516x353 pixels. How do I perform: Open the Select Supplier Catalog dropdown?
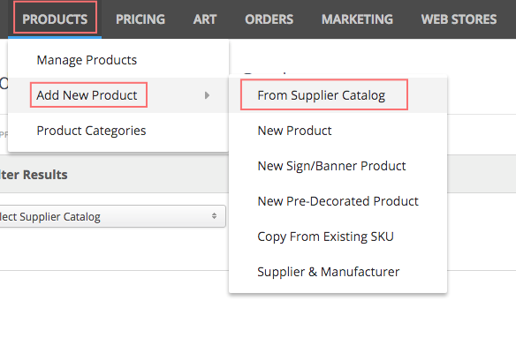pyautogui.click(x=112, y=216)
